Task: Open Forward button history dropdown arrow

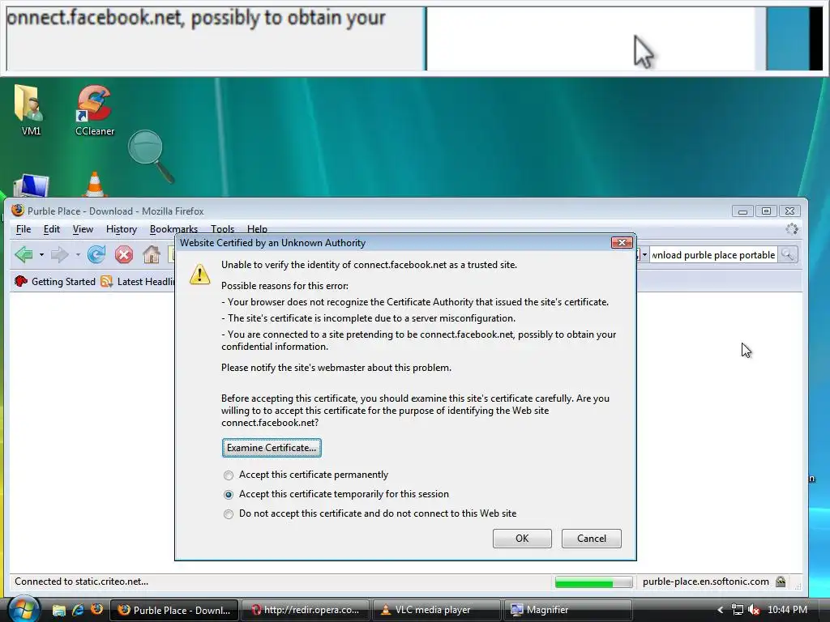Action: click(x=78, y=255)
